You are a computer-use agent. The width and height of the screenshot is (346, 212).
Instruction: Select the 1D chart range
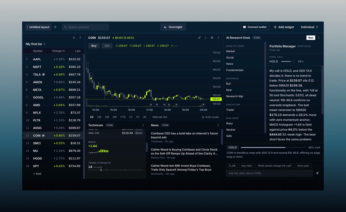point(92,117)
